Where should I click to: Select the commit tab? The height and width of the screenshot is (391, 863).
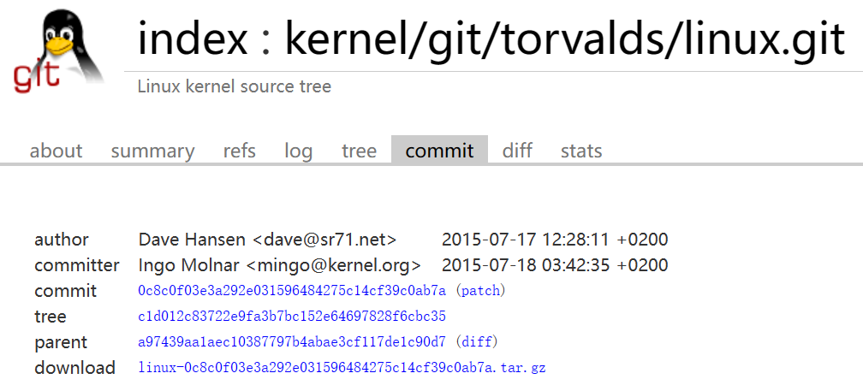(440, 150)
